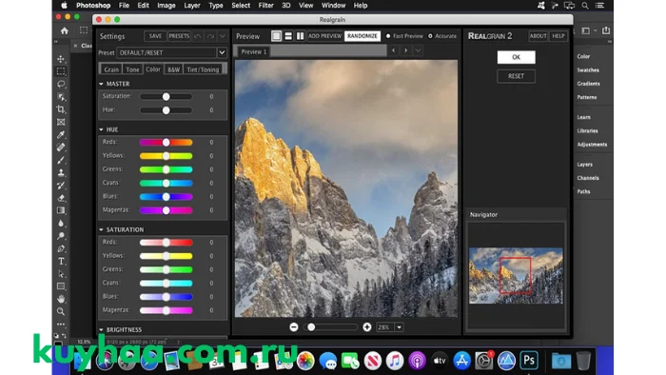This screenshot has width=666, height=375.
Task: Open the Layer menu
Action: pyautogui.click(x=192, y=6)
